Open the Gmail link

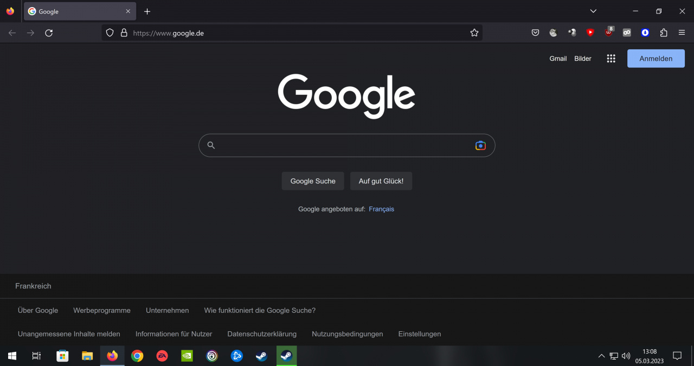pyautogui.click(x=558, y=59)
